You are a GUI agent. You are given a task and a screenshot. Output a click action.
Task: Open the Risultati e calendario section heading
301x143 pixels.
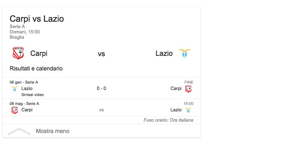pos(36,68)
